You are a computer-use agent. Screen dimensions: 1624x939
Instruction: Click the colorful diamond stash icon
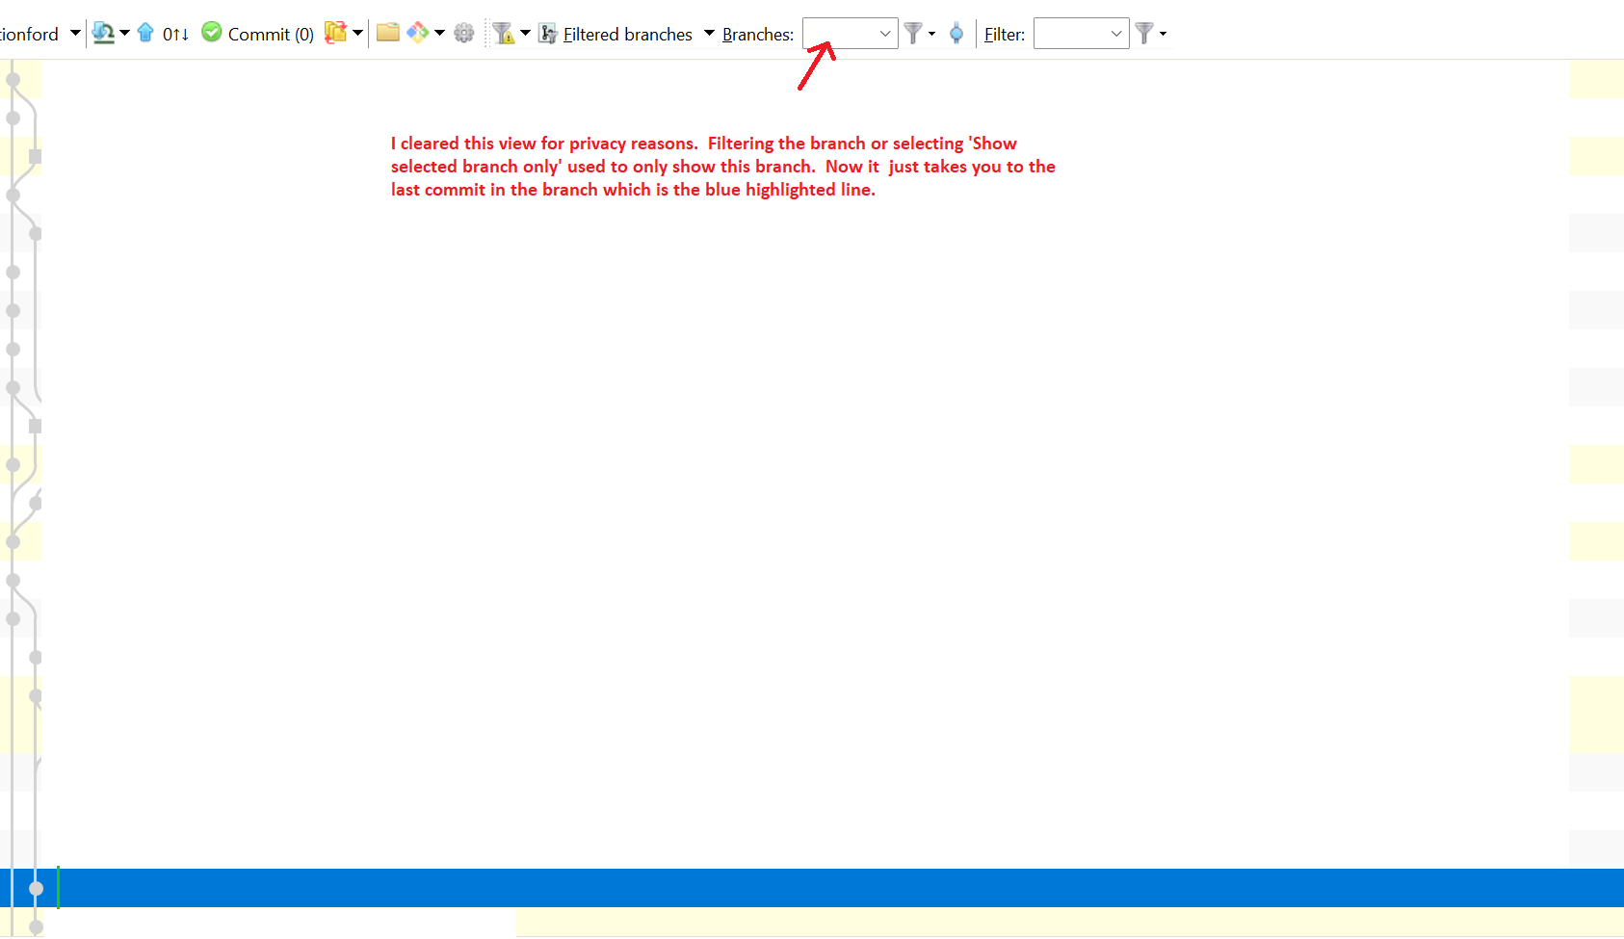(x=419, y=33)
